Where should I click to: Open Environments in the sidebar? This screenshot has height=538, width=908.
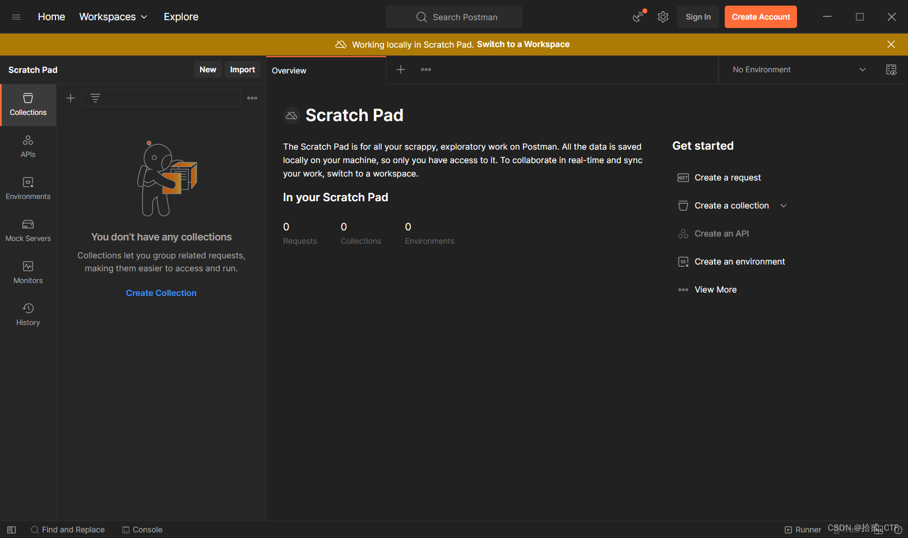tap(28, 189)
